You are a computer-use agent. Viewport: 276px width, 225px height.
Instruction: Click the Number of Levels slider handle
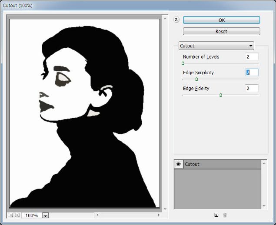(x=183, y=63)
